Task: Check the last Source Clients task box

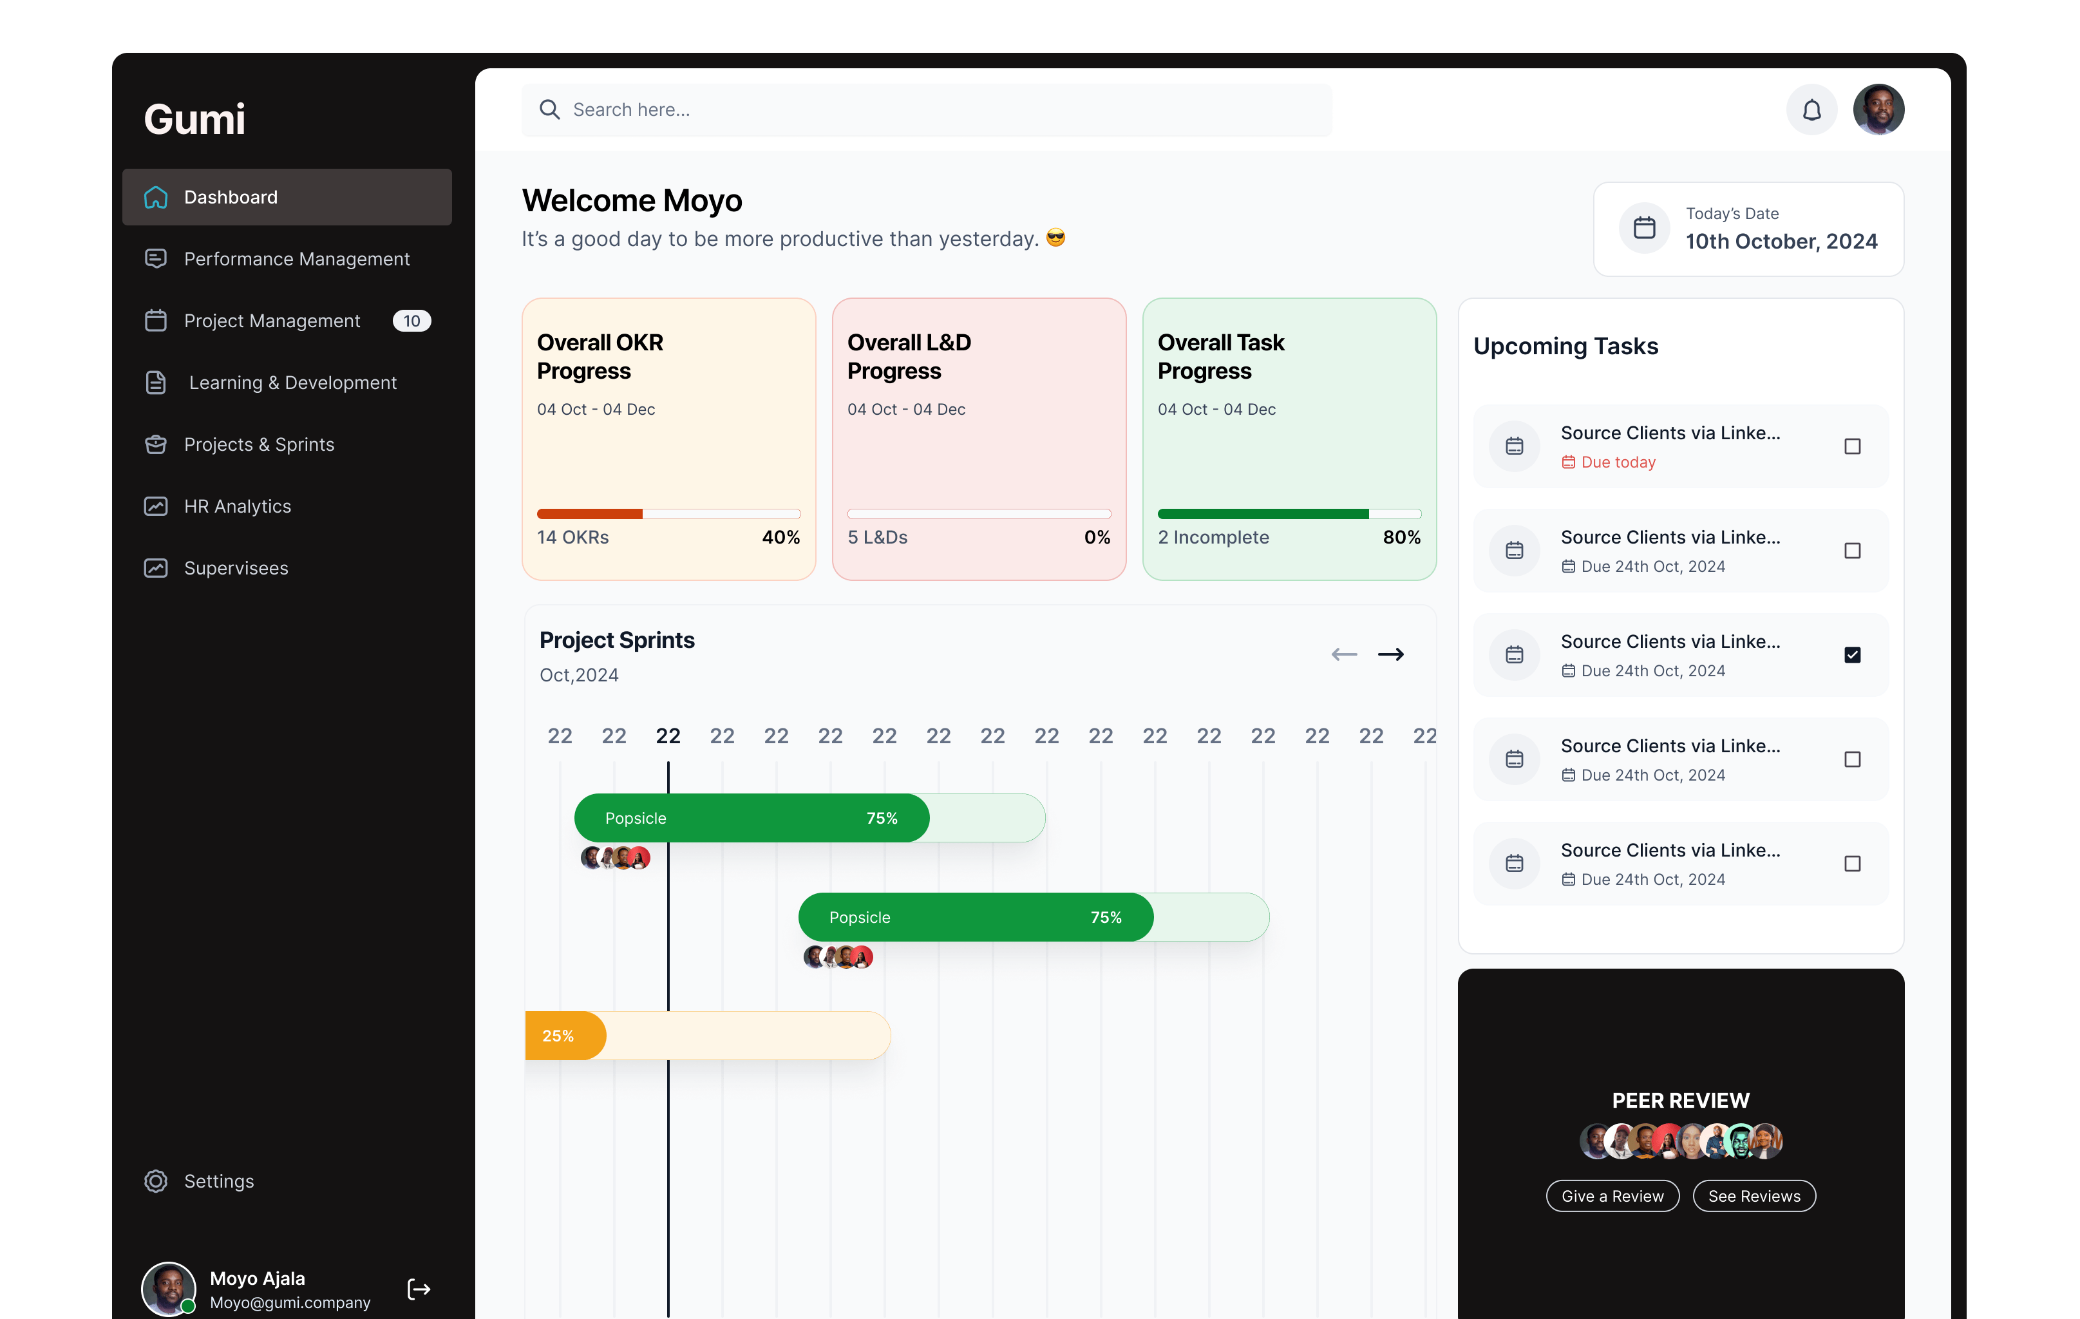Action: [x=1853, y=863]
